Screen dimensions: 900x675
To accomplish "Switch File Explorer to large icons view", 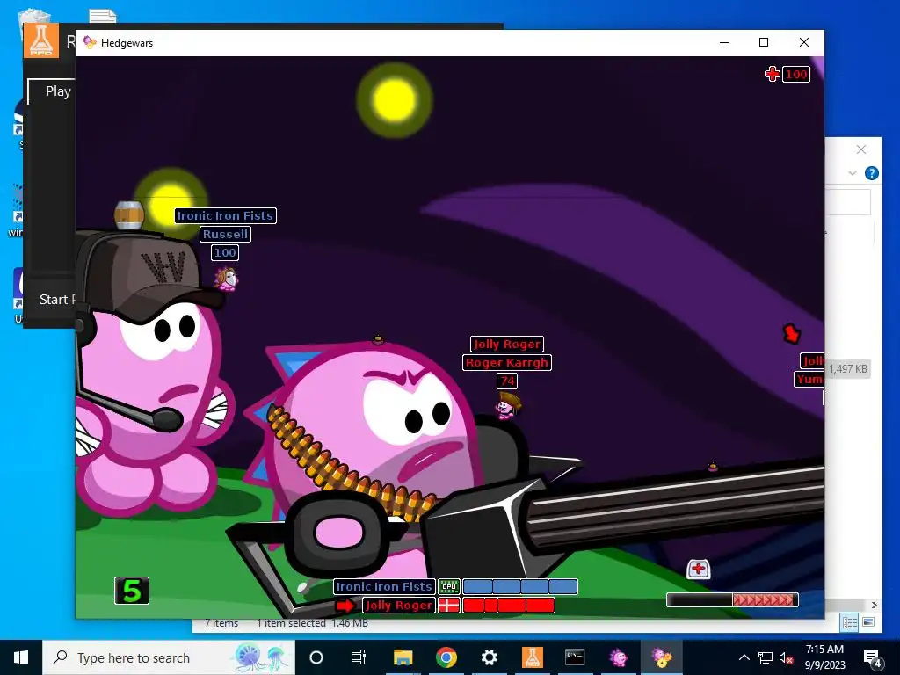I will pos(867,621).
